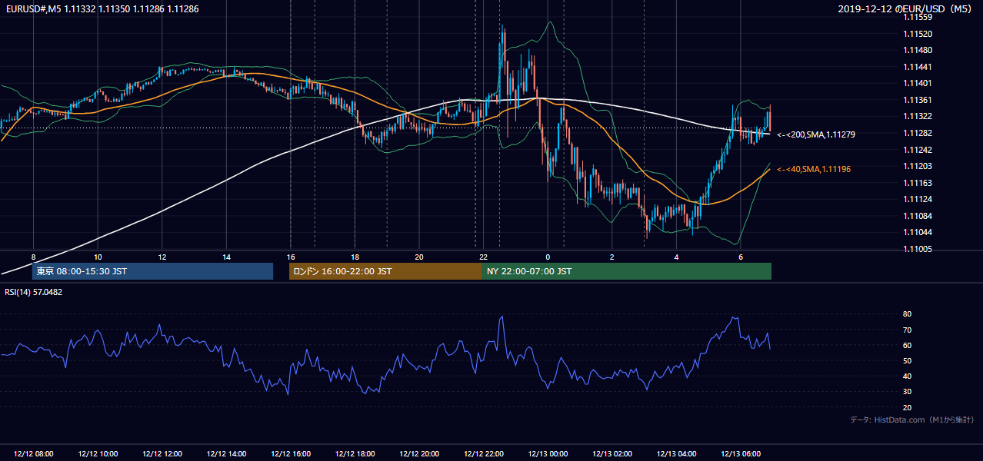Select the ロンドン 16:00-22:00 JST session bar

(x=385, y=271)
